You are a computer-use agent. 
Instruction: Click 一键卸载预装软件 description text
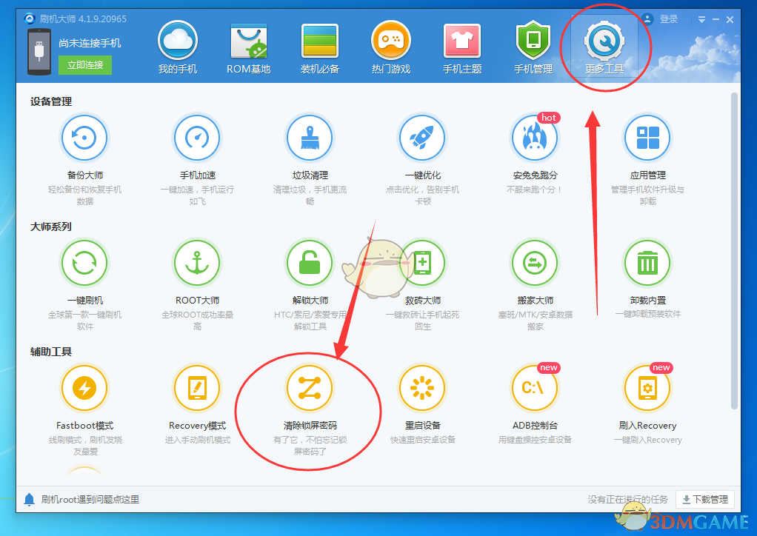point(647,314)
